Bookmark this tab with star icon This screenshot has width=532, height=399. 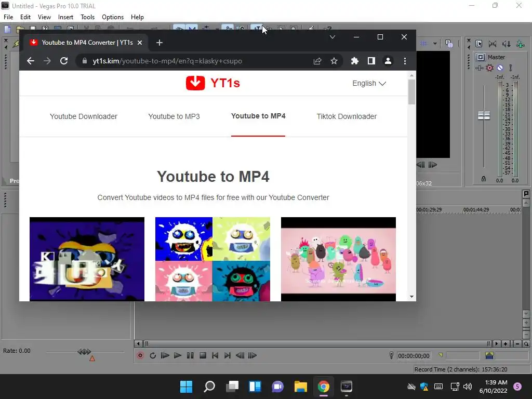334,61
